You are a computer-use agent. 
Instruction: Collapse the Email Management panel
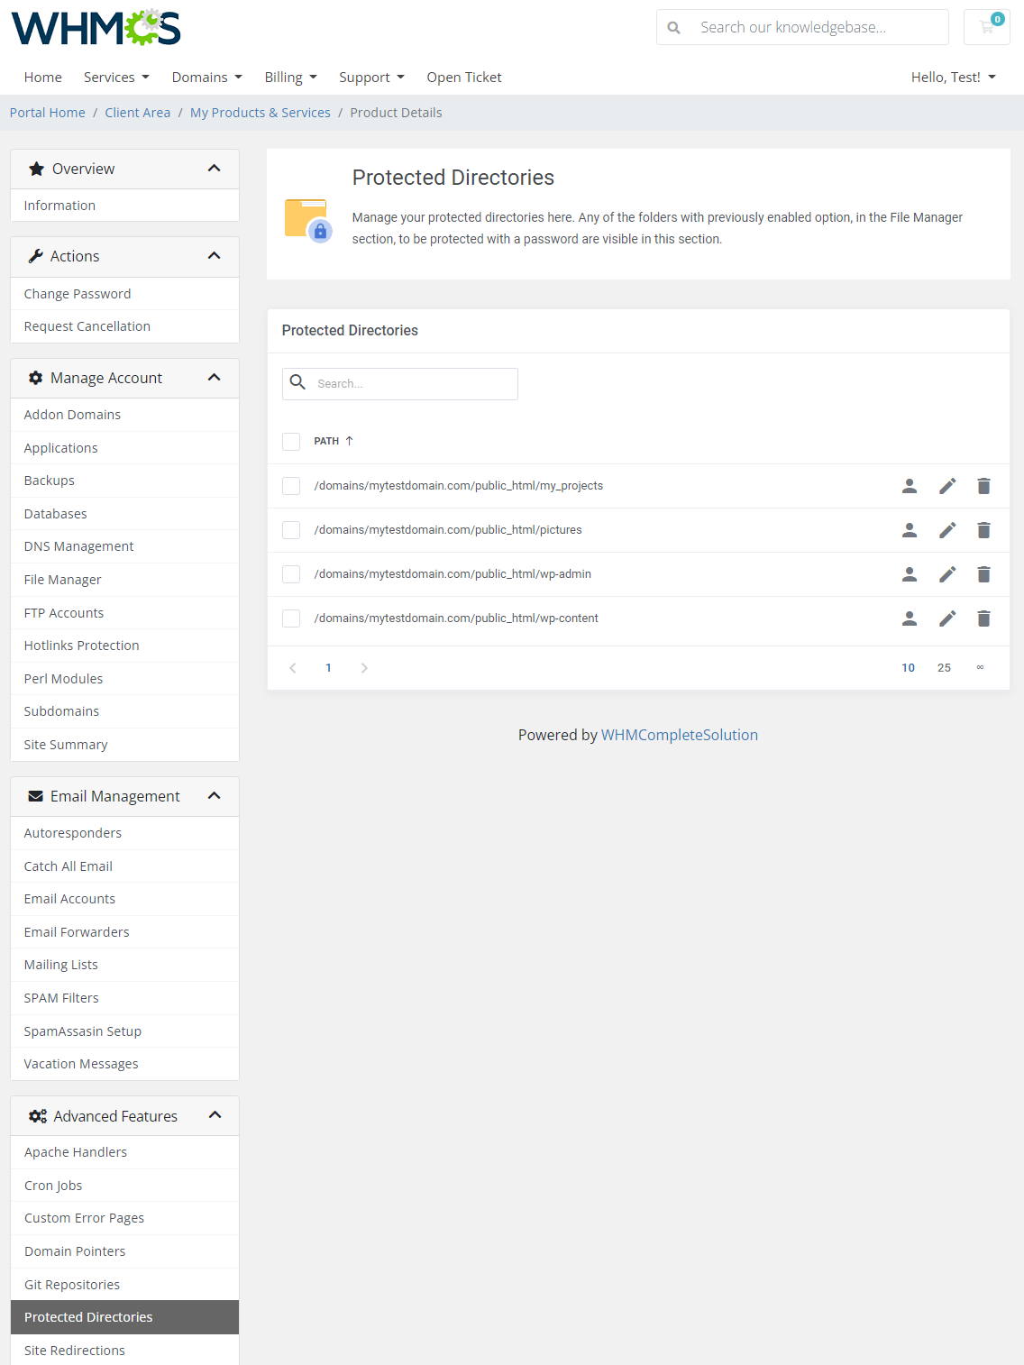tap(214, 796)
